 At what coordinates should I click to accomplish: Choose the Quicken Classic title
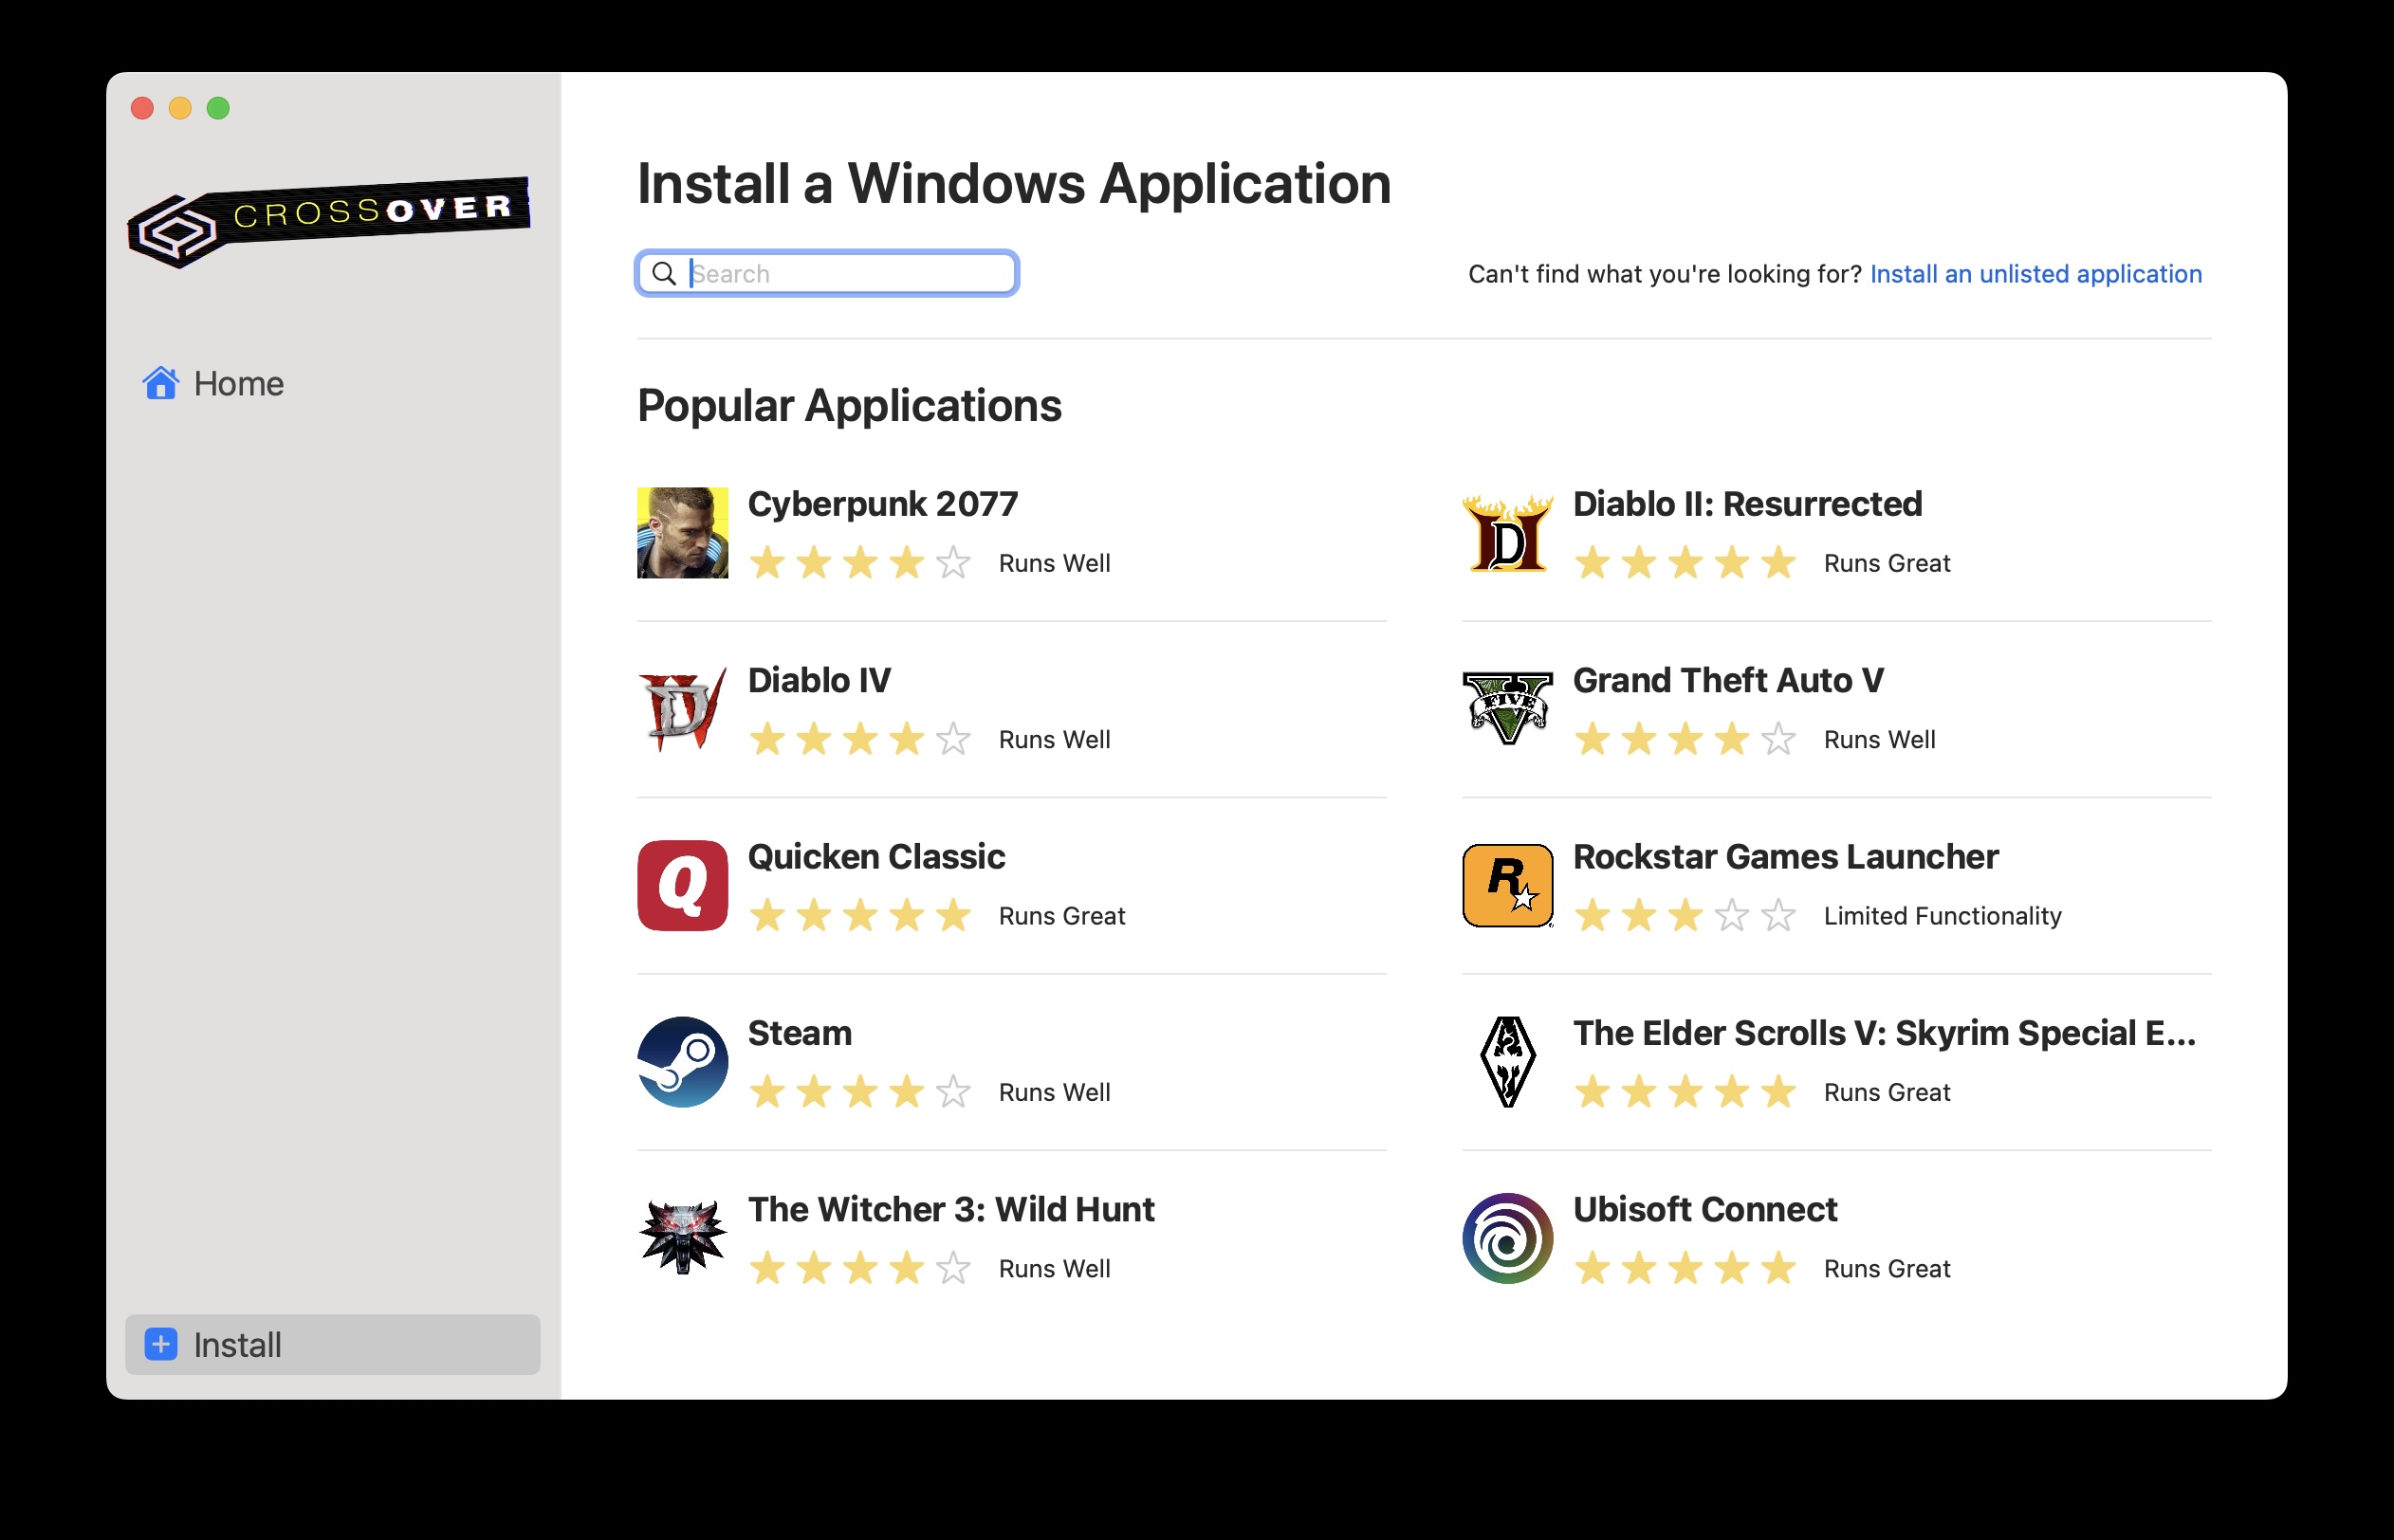click(876, 856)
